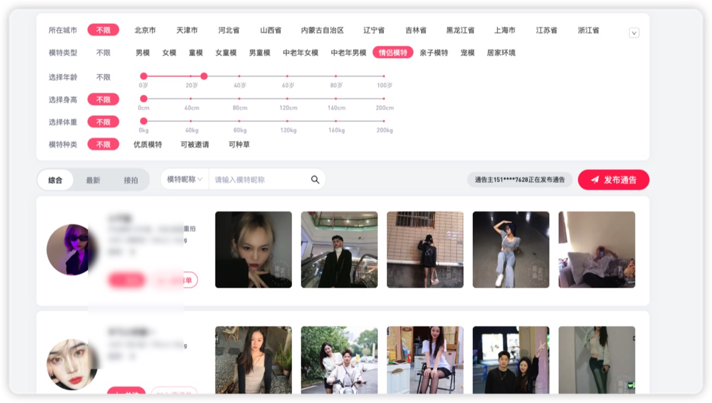Open the couple in black outfits photo
Screen dimensions: 712x403
(511, 360)
